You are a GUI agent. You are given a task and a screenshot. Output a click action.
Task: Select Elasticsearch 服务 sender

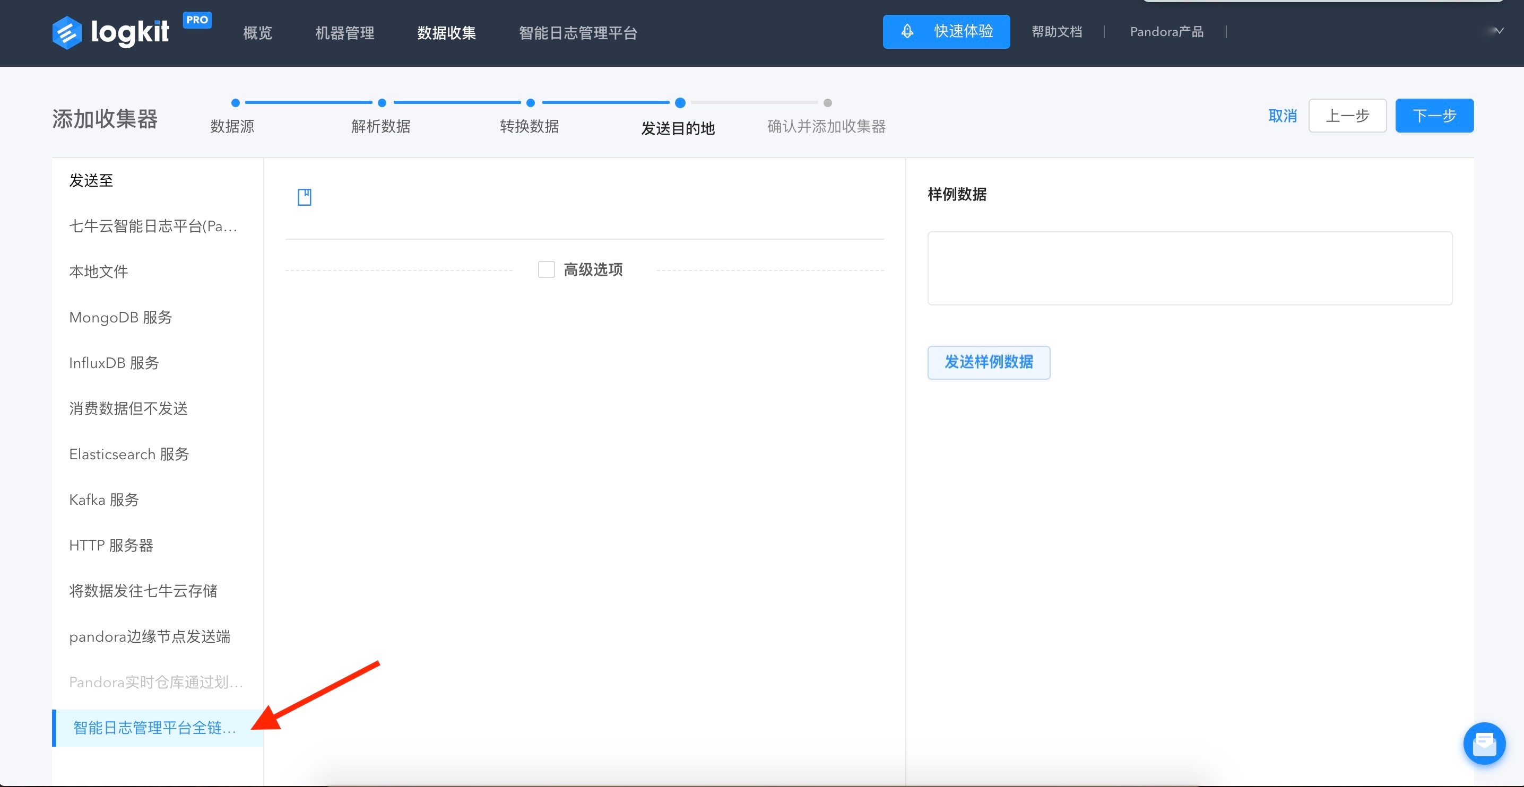158,453
